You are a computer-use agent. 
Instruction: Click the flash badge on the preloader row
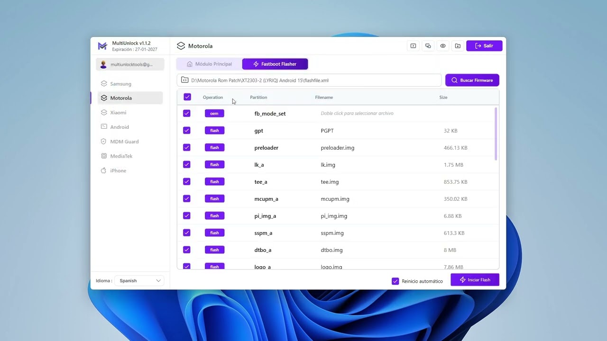pos(214,148)
